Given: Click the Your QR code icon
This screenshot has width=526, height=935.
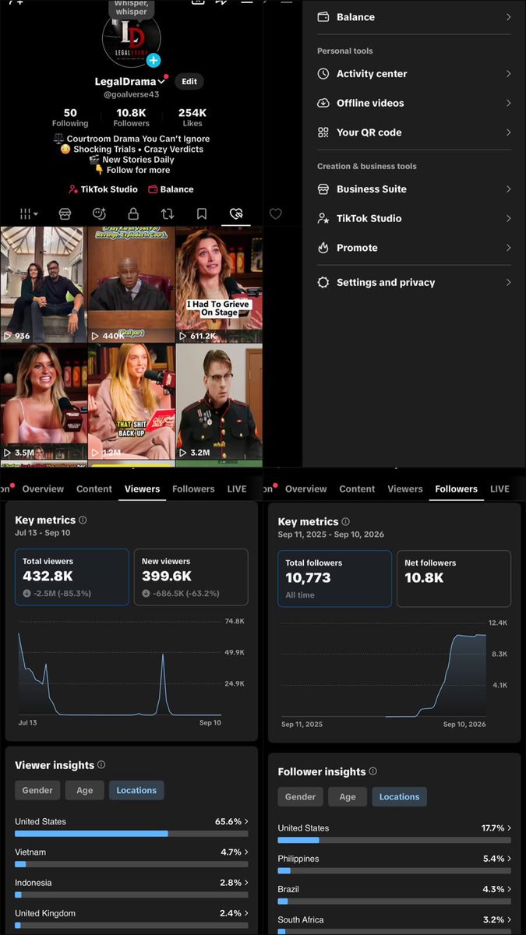Looking at the screenshot, I should point(323,132).
